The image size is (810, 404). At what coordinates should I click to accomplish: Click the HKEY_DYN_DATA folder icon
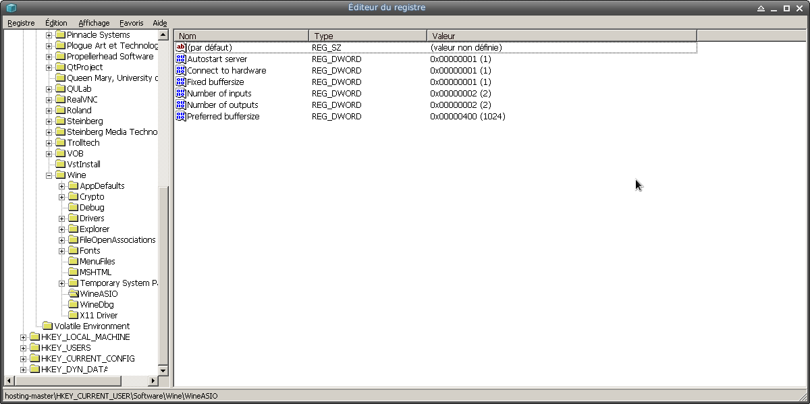tap(34, 370)
